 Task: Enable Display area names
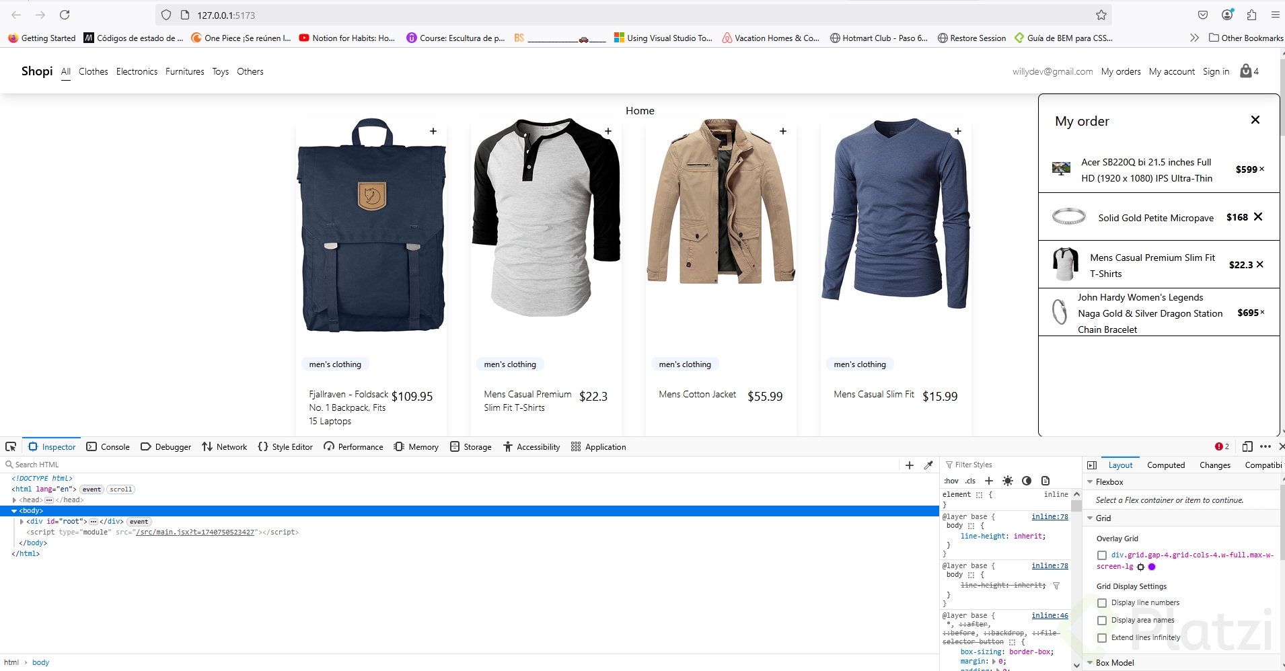pos(1102,621)
